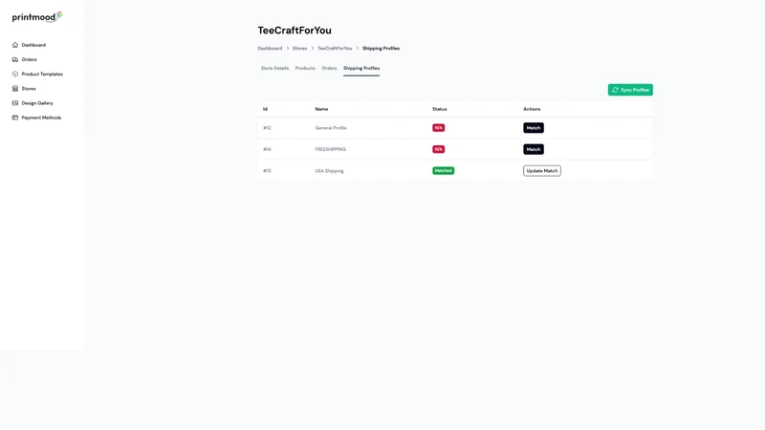
Task: Click the Actions column header
Action: point(532,109)
